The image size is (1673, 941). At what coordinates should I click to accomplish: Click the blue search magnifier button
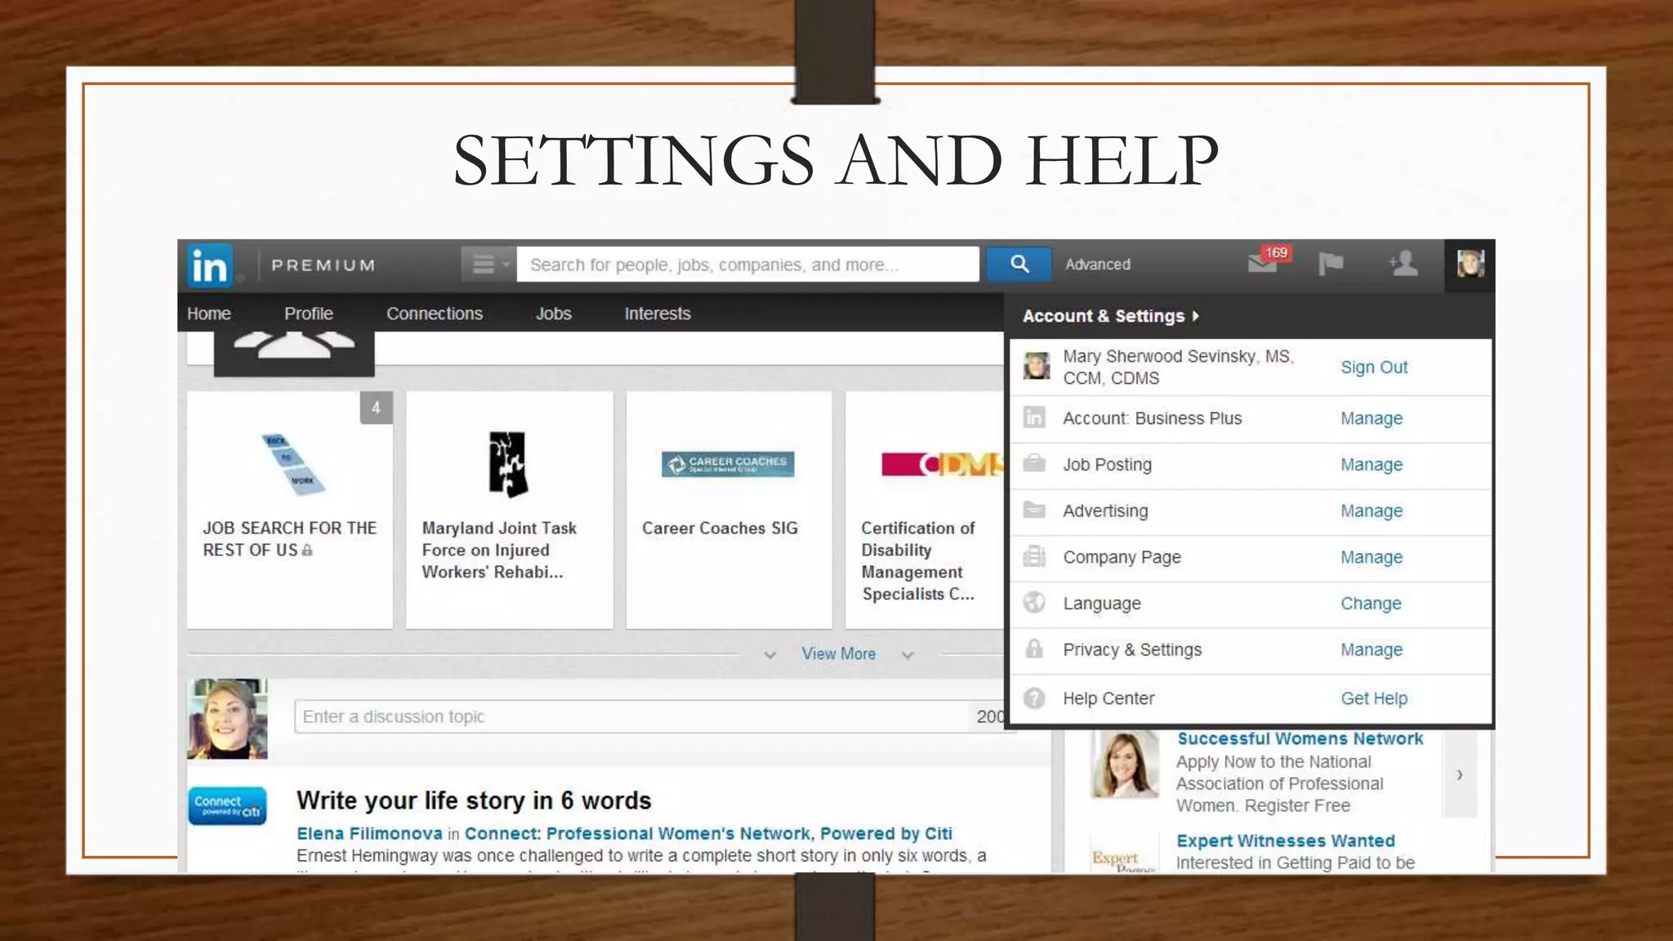pos(1019,264)
